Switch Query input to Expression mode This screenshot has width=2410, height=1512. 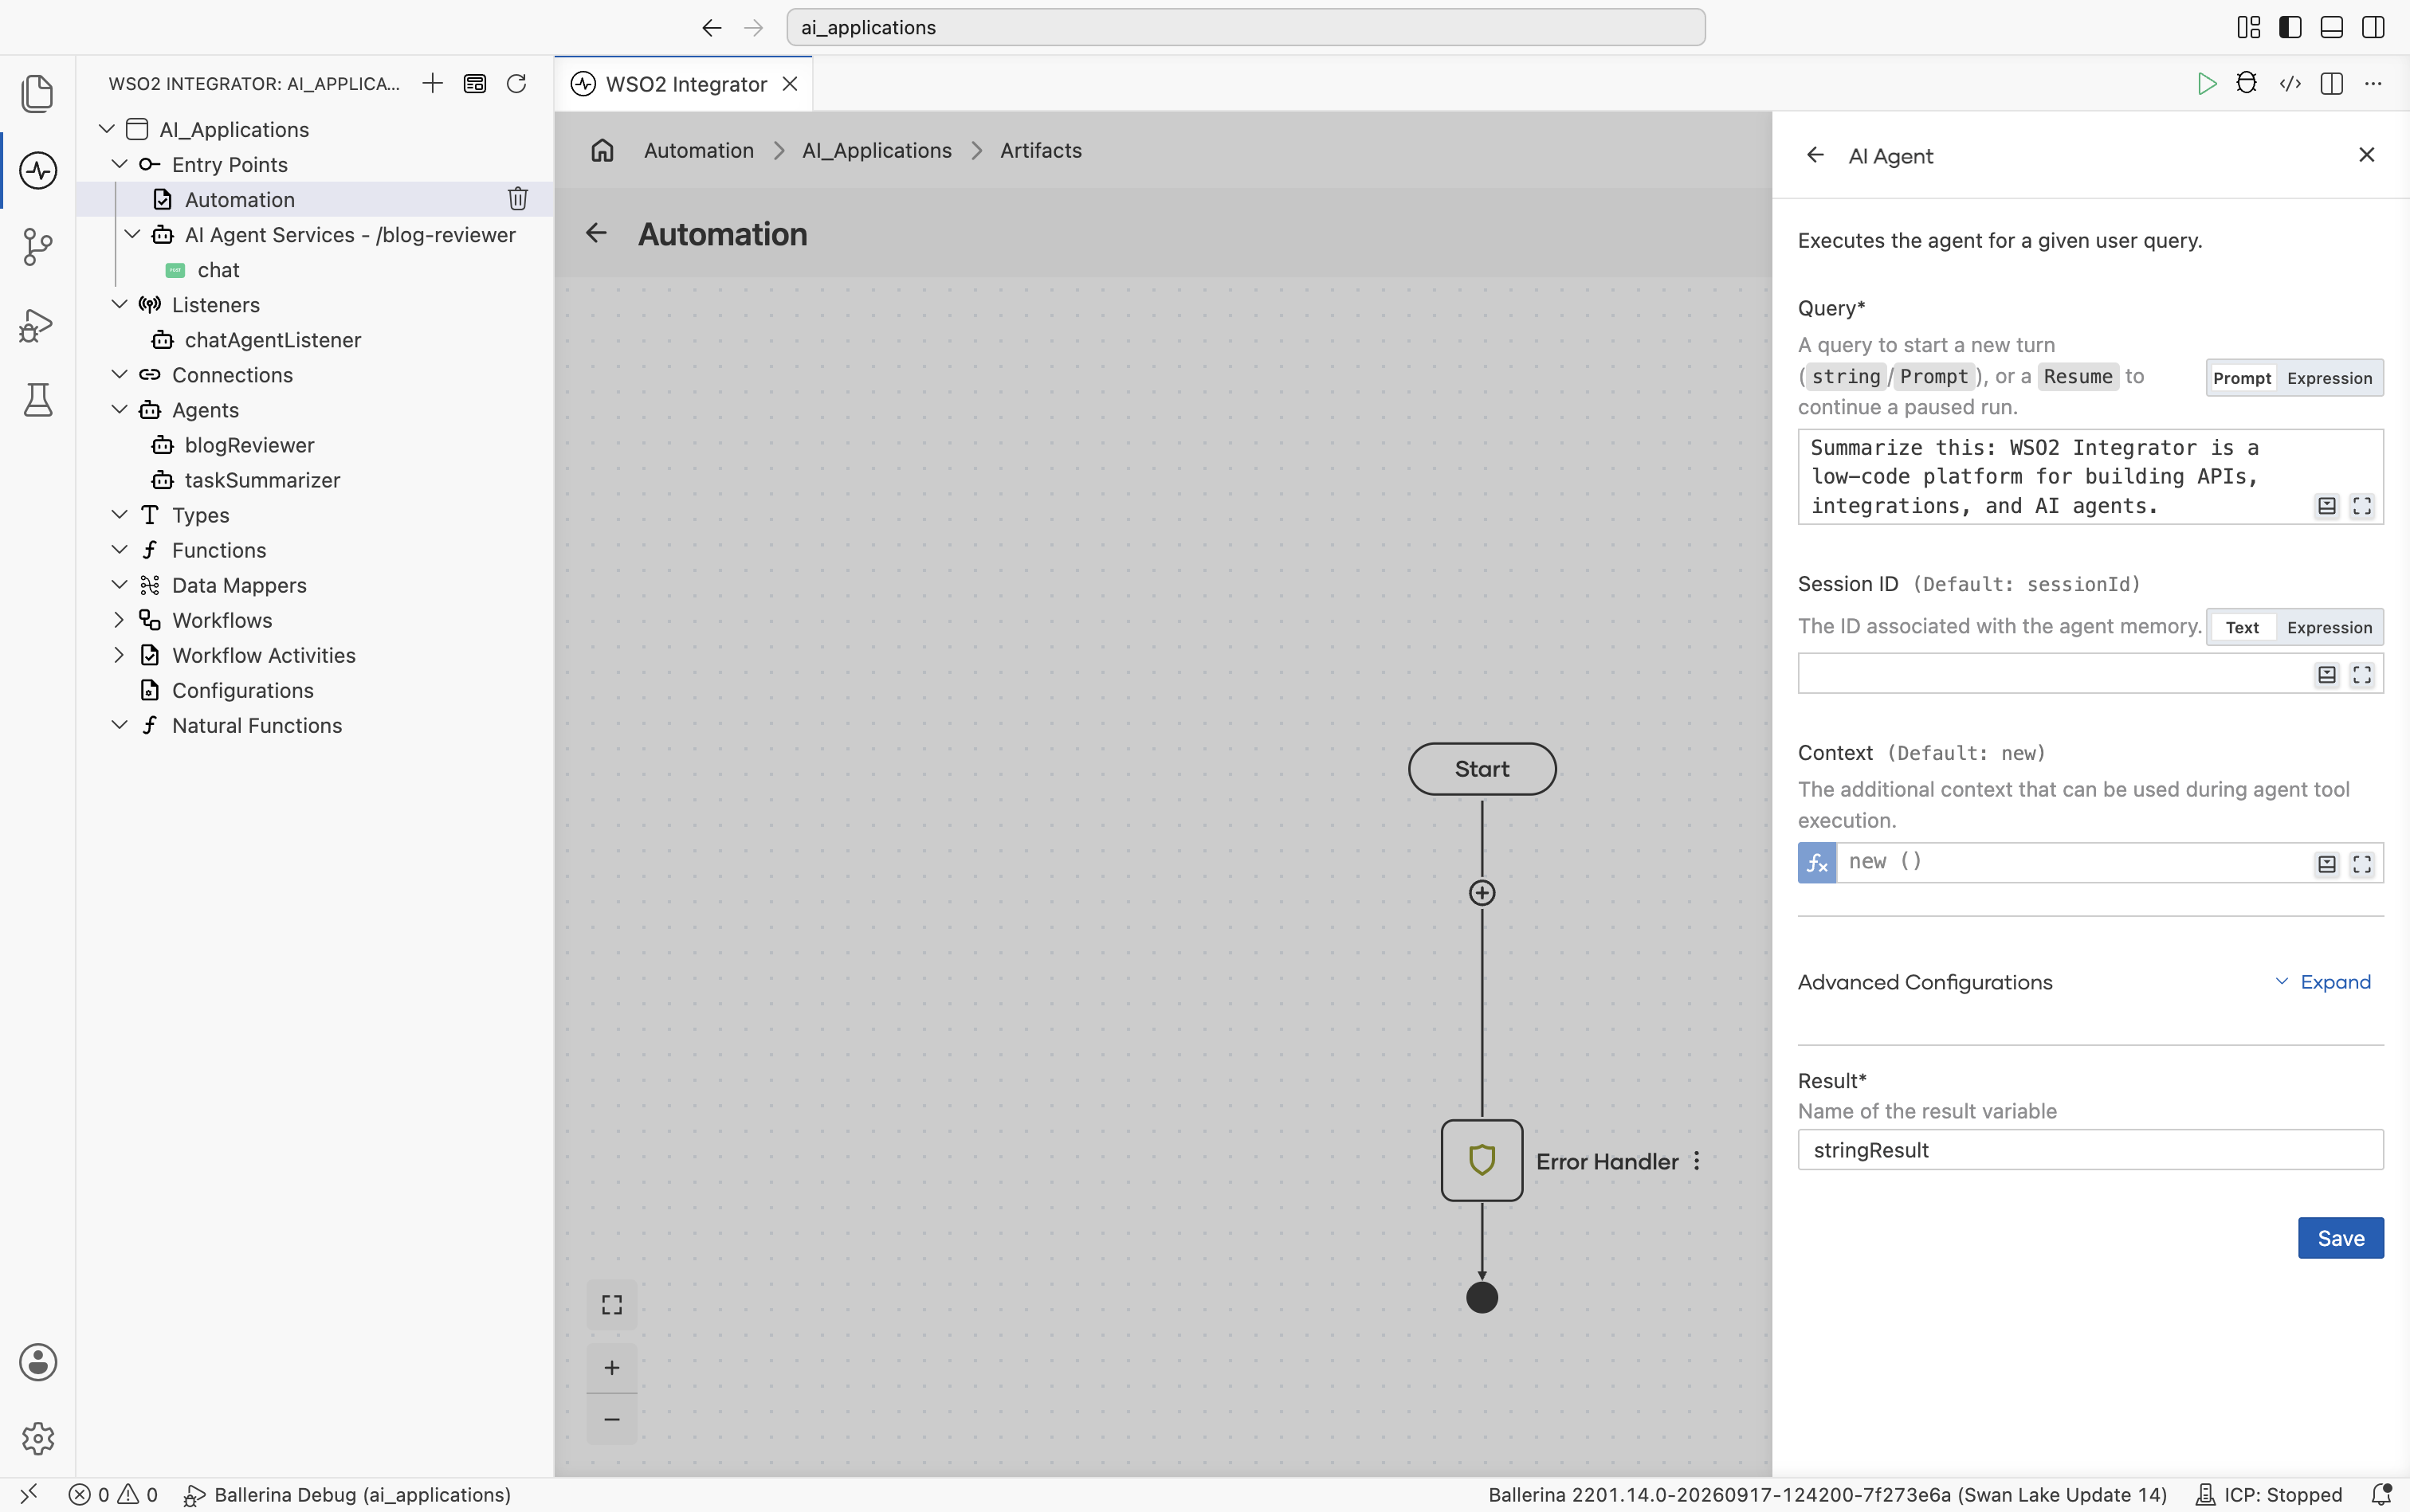(x=2329, y=378)
